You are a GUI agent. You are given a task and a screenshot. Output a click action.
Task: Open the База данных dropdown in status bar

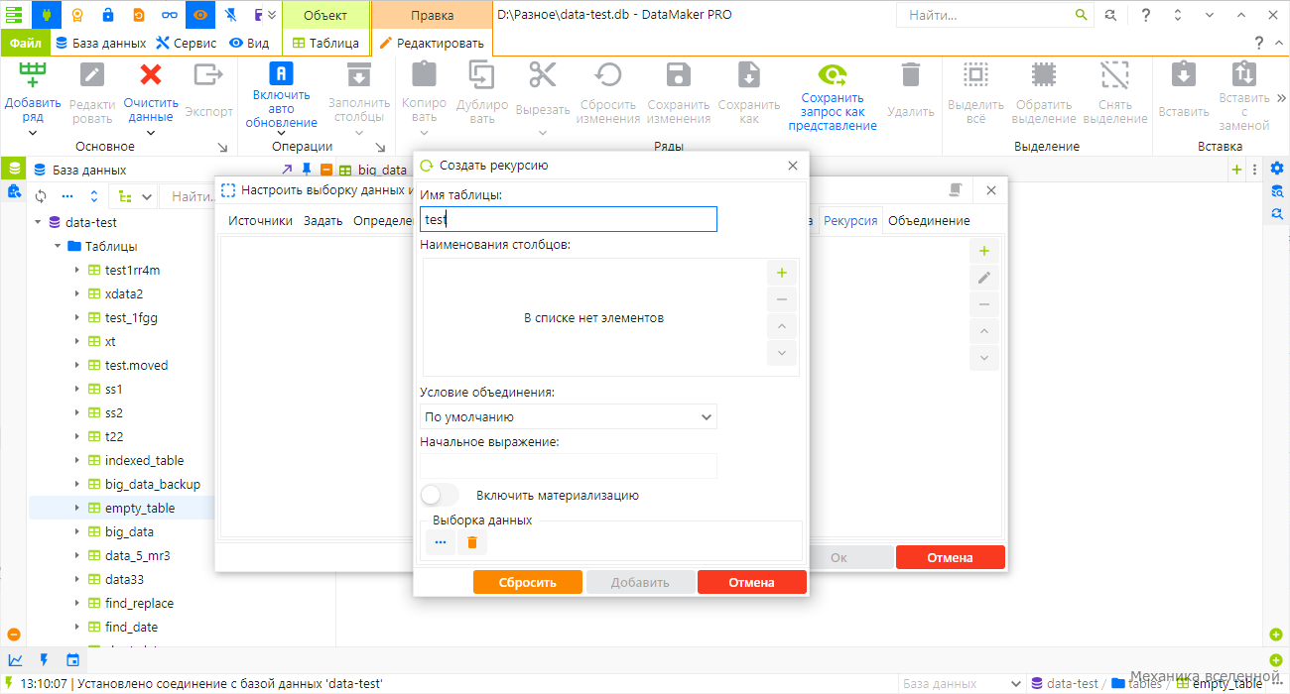tap(961, 683)
